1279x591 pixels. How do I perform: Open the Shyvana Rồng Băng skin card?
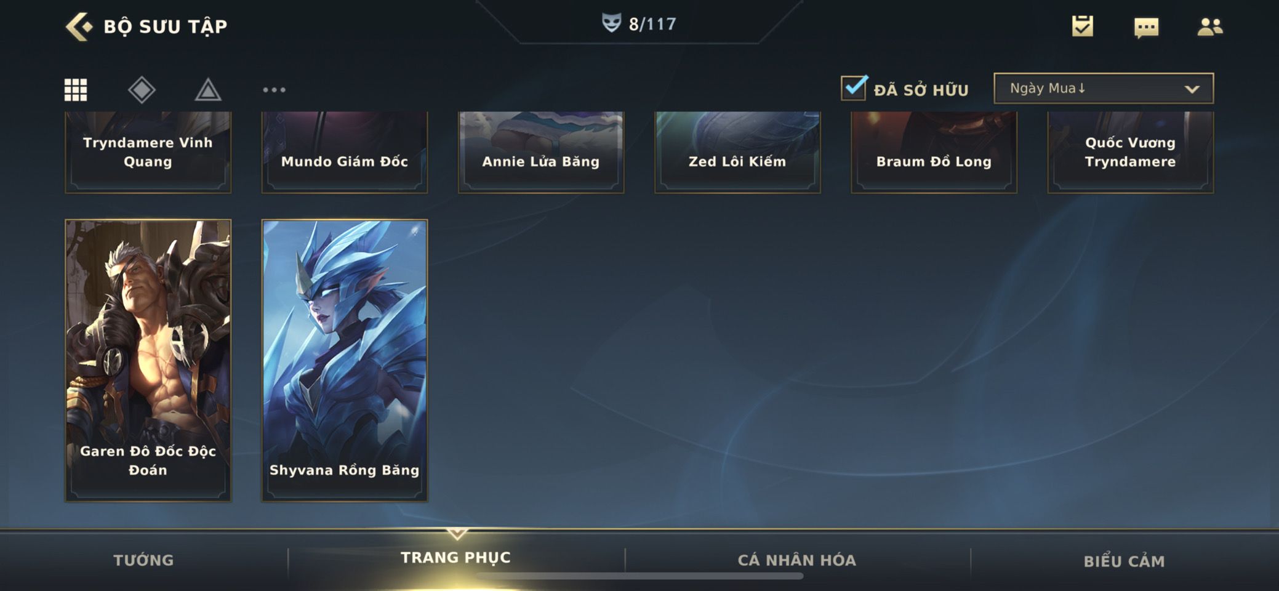tap(345, 360)
